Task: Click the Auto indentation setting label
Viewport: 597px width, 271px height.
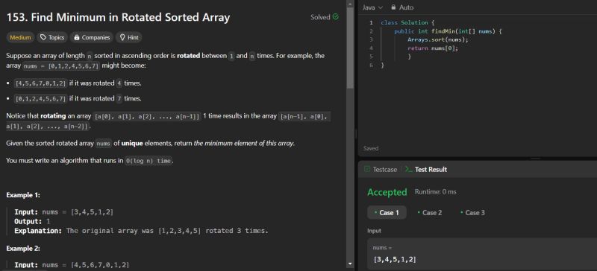Action: pos(406,7)
